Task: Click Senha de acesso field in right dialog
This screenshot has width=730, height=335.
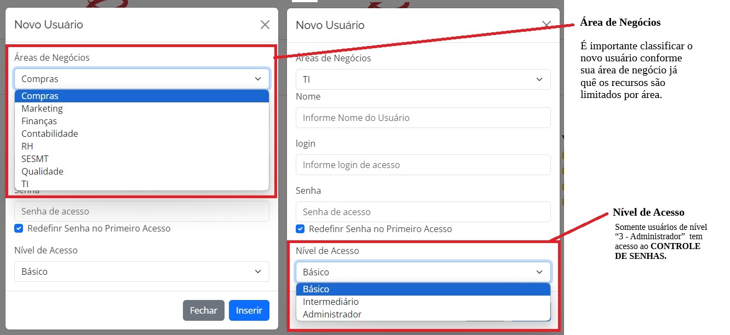Action: pyautogui.click(x=423, y=212)
